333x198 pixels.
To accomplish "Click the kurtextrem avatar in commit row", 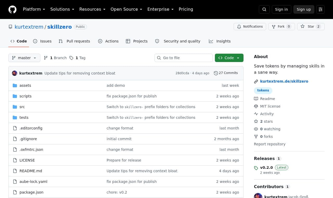I will click(x=15, y=73).
